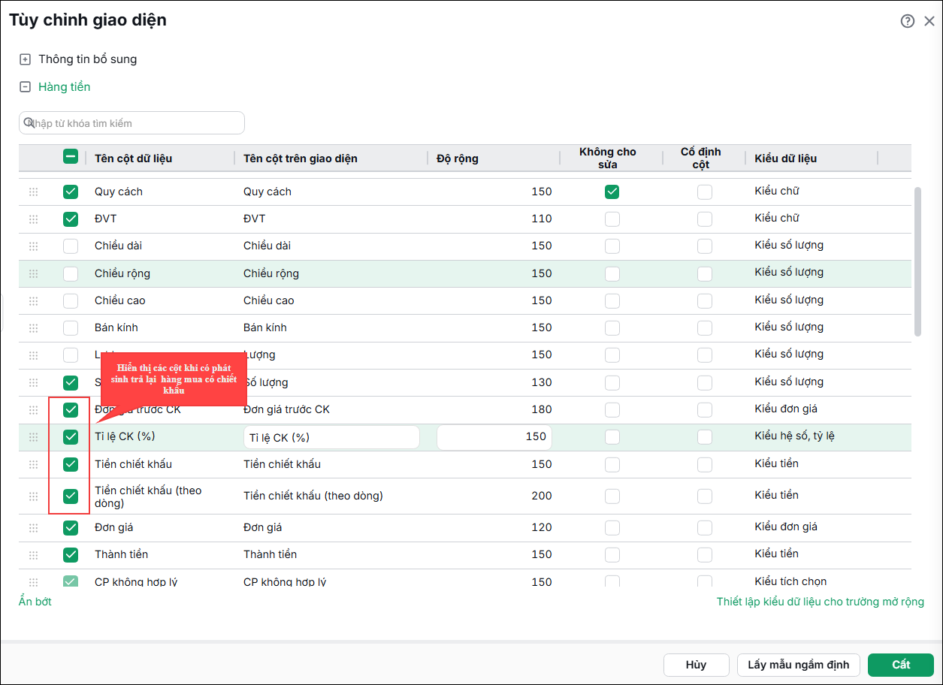Open the help question mark icon

908,21
